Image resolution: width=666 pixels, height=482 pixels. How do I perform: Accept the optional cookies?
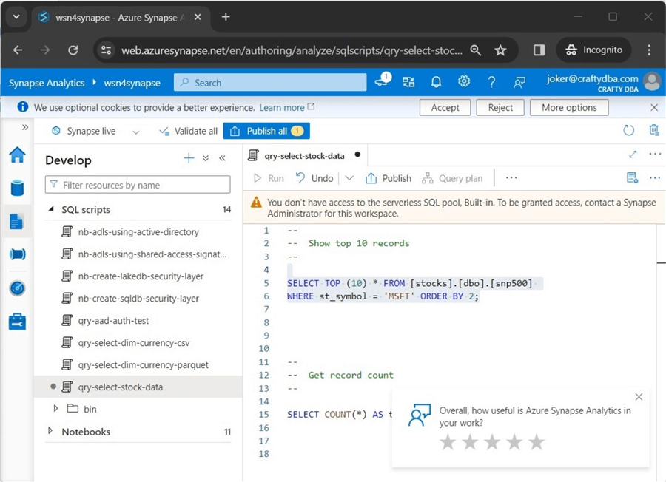pyautogui.click(x=445, y=107)
